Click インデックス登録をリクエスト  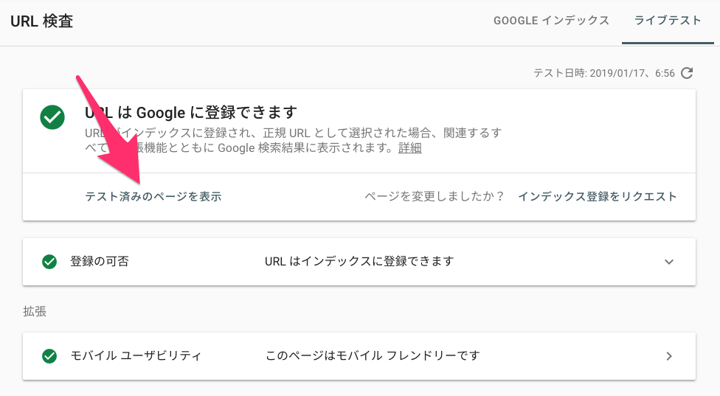click(x=598, y=196)
